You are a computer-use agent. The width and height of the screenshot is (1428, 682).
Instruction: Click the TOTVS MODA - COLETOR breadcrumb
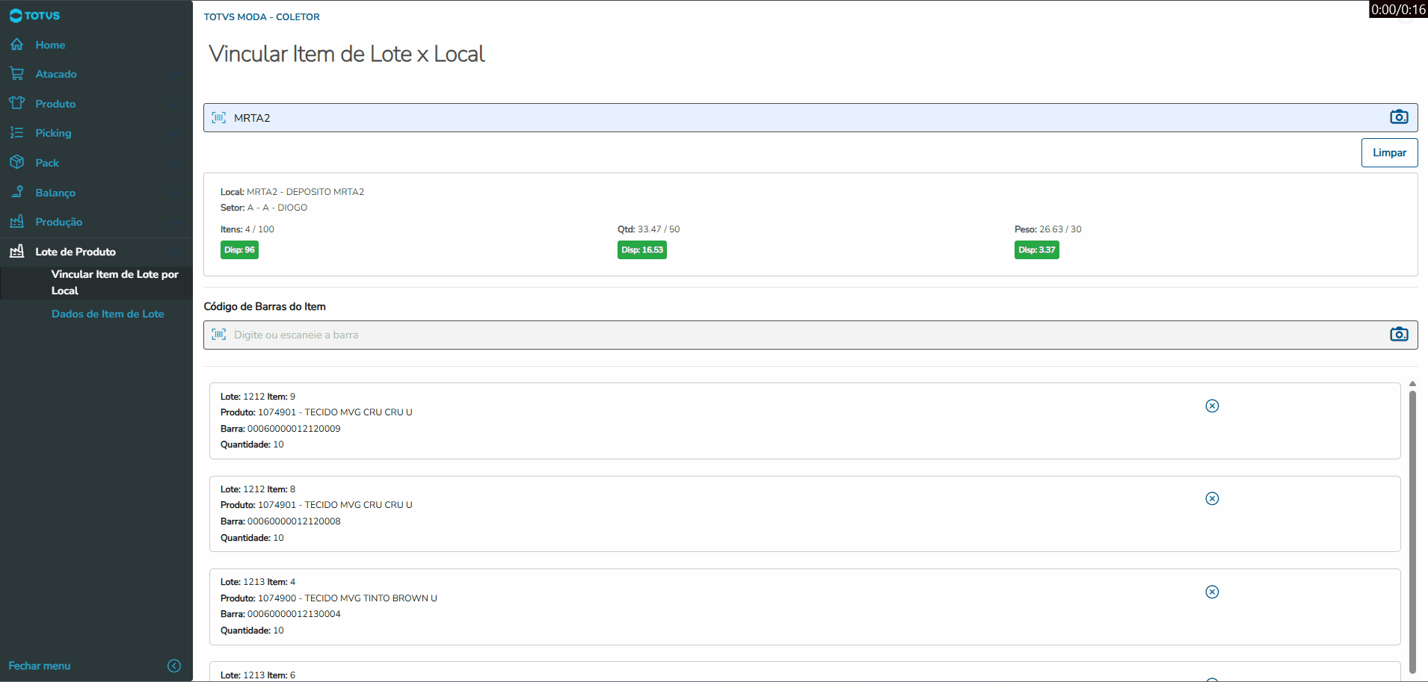coord(262,16)
